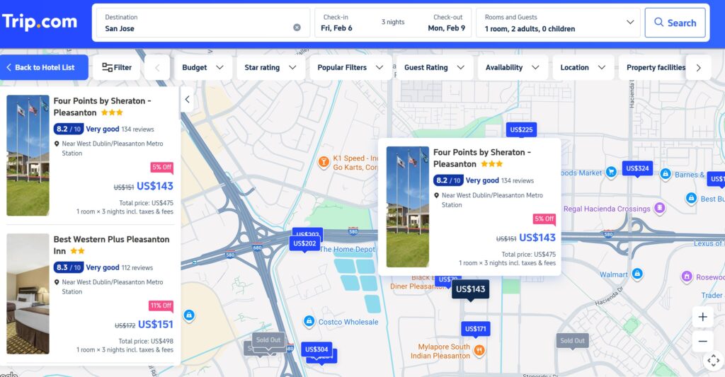Viewport: 725px width, 377px height.
Task: Click the Costco Wholesale map pin
Action: 309,322
